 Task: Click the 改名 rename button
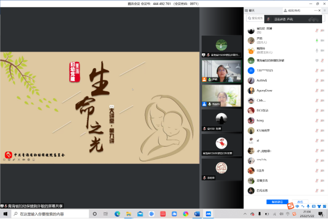[x=300, y=202]
